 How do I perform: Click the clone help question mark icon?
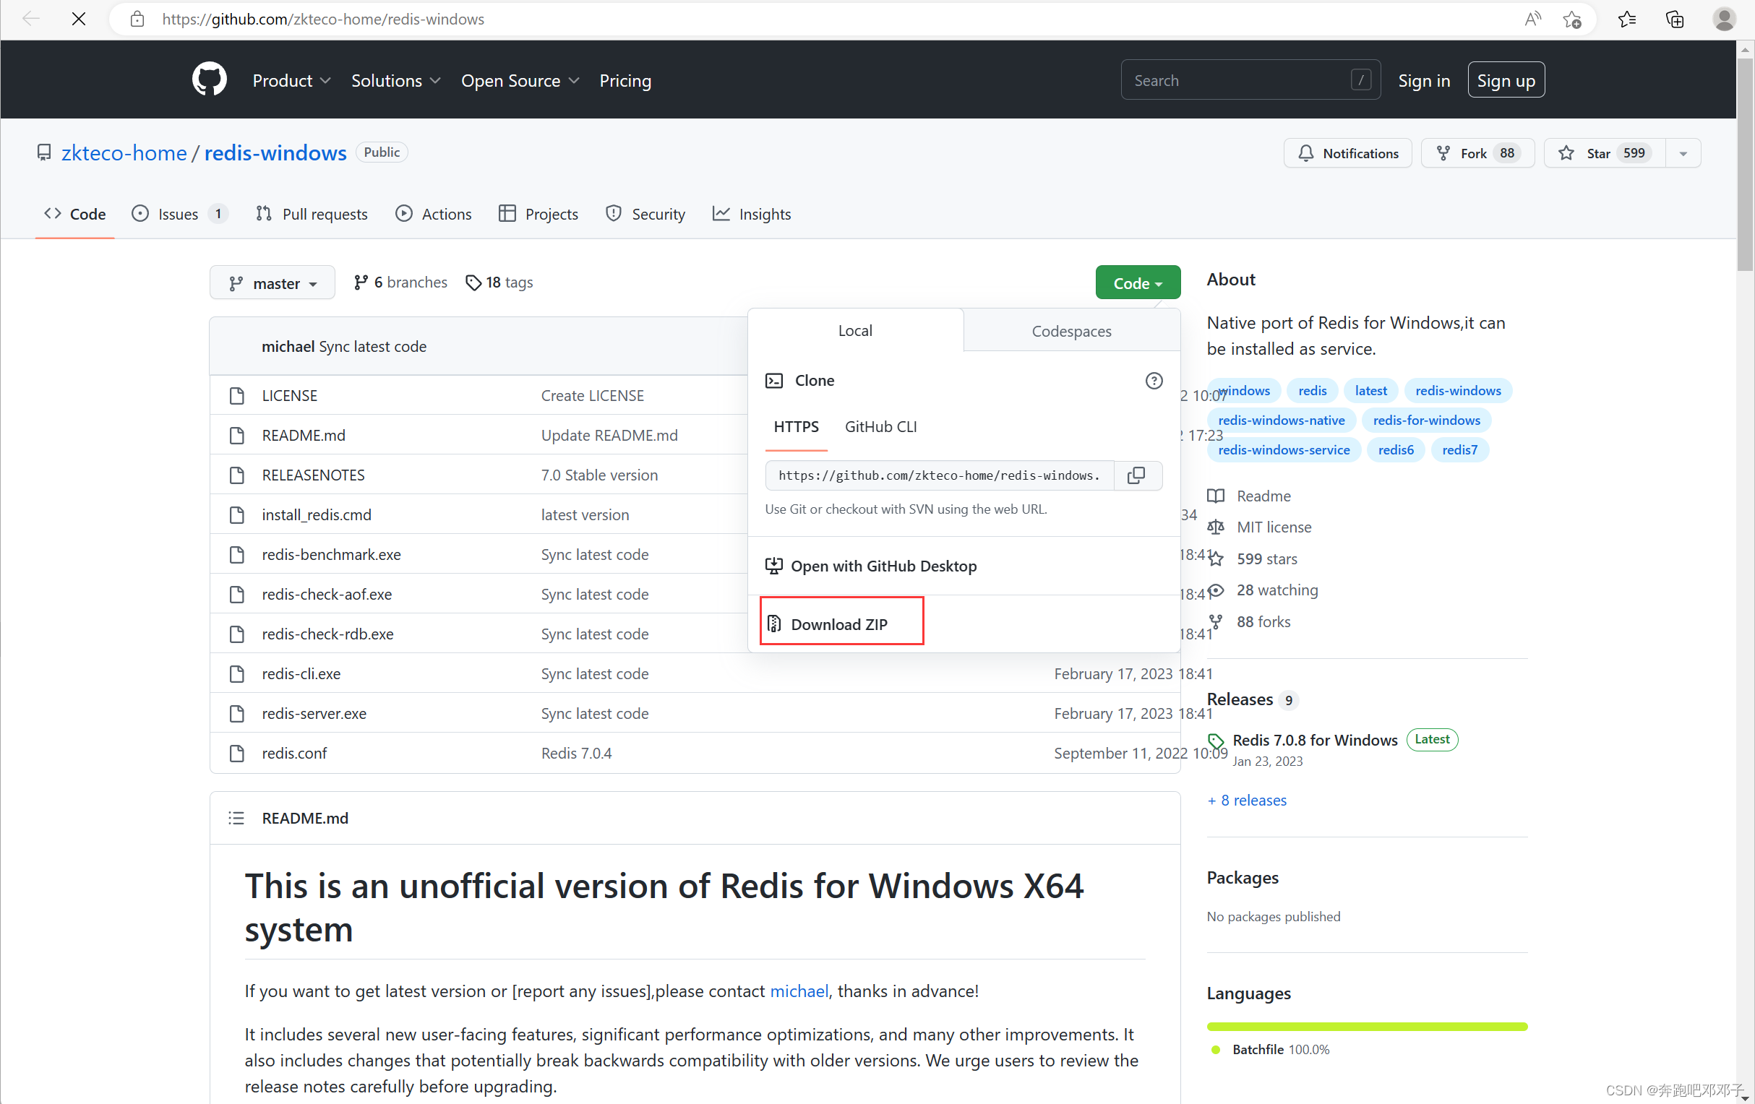tap(1154, 380)
